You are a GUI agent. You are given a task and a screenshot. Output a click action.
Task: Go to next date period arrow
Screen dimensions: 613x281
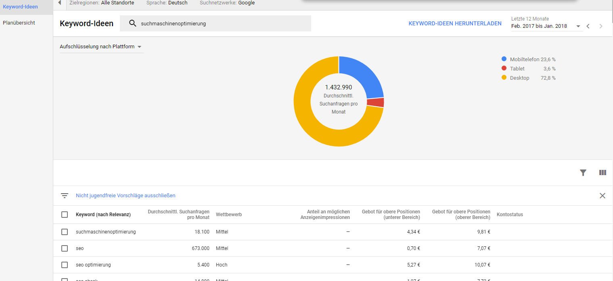pos(601,26)
